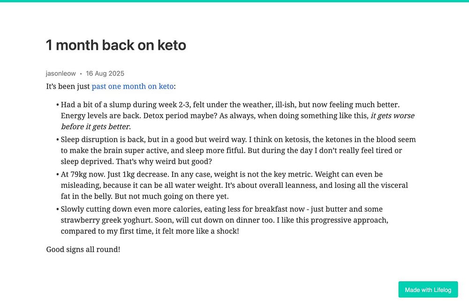This screenshot has height=307, width=469.
Task: Click the words "strawberry greek yoghurt"
Action: 103,220
